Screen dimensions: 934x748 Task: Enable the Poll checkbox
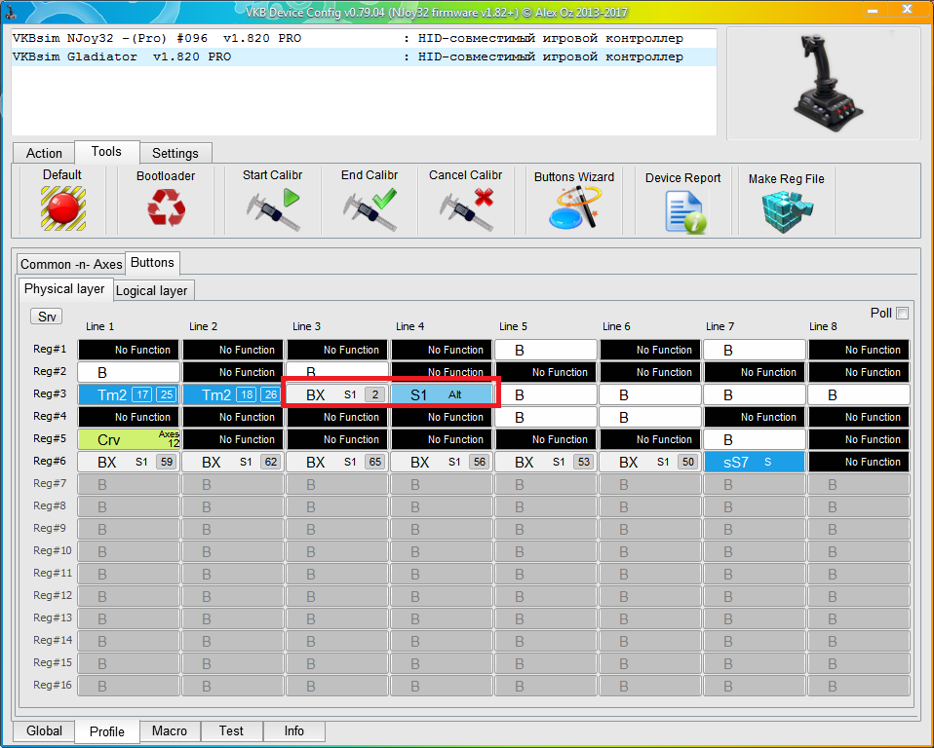tap(902, 313)
